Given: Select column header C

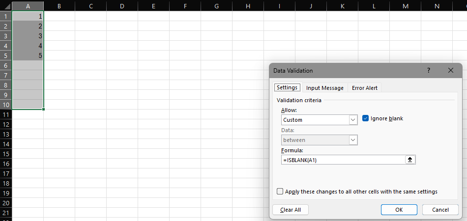Looking at the screenshot, I should coord(91,6).
